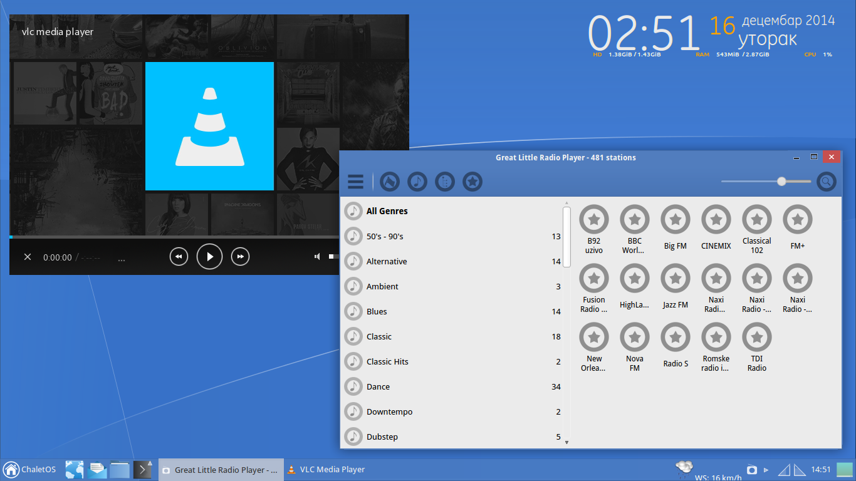Click genre list scrollbar down arrow
This screenshot has width=856, height=481.
pyautogui.click(x=566, y=443)
